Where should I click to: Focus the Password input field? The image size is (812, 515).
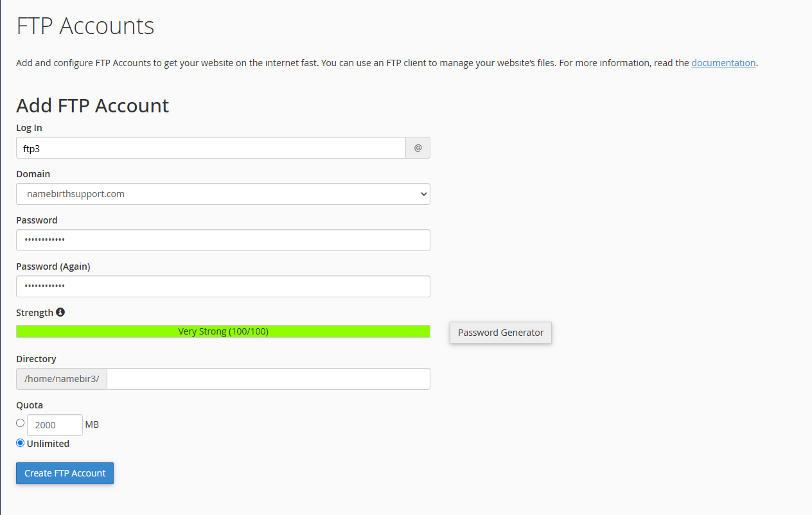[x=223, y=240]
